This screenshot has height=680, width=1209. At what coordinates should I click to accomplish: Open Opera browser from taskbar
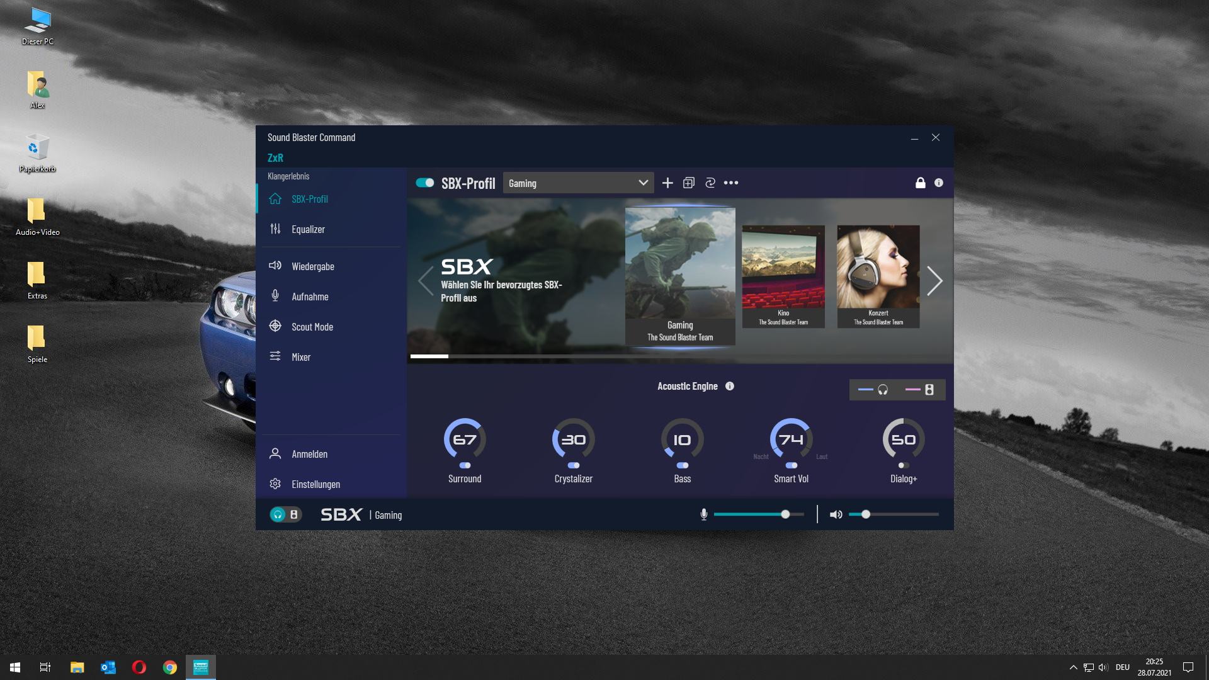point(139,667)
